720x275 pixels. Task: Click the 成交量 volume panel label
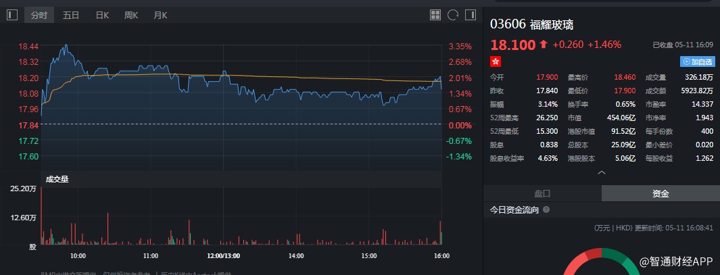pos(57,179)
